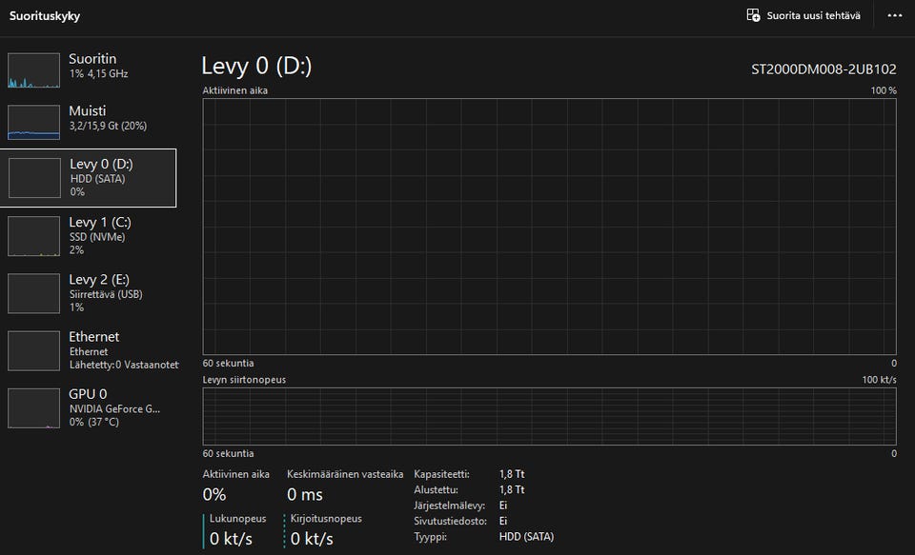Image resolution: width=915 pixels, height=555 pixels.
Task: Click the Suoritin mini graph thumbnail
Action: (x=34, y=70)
